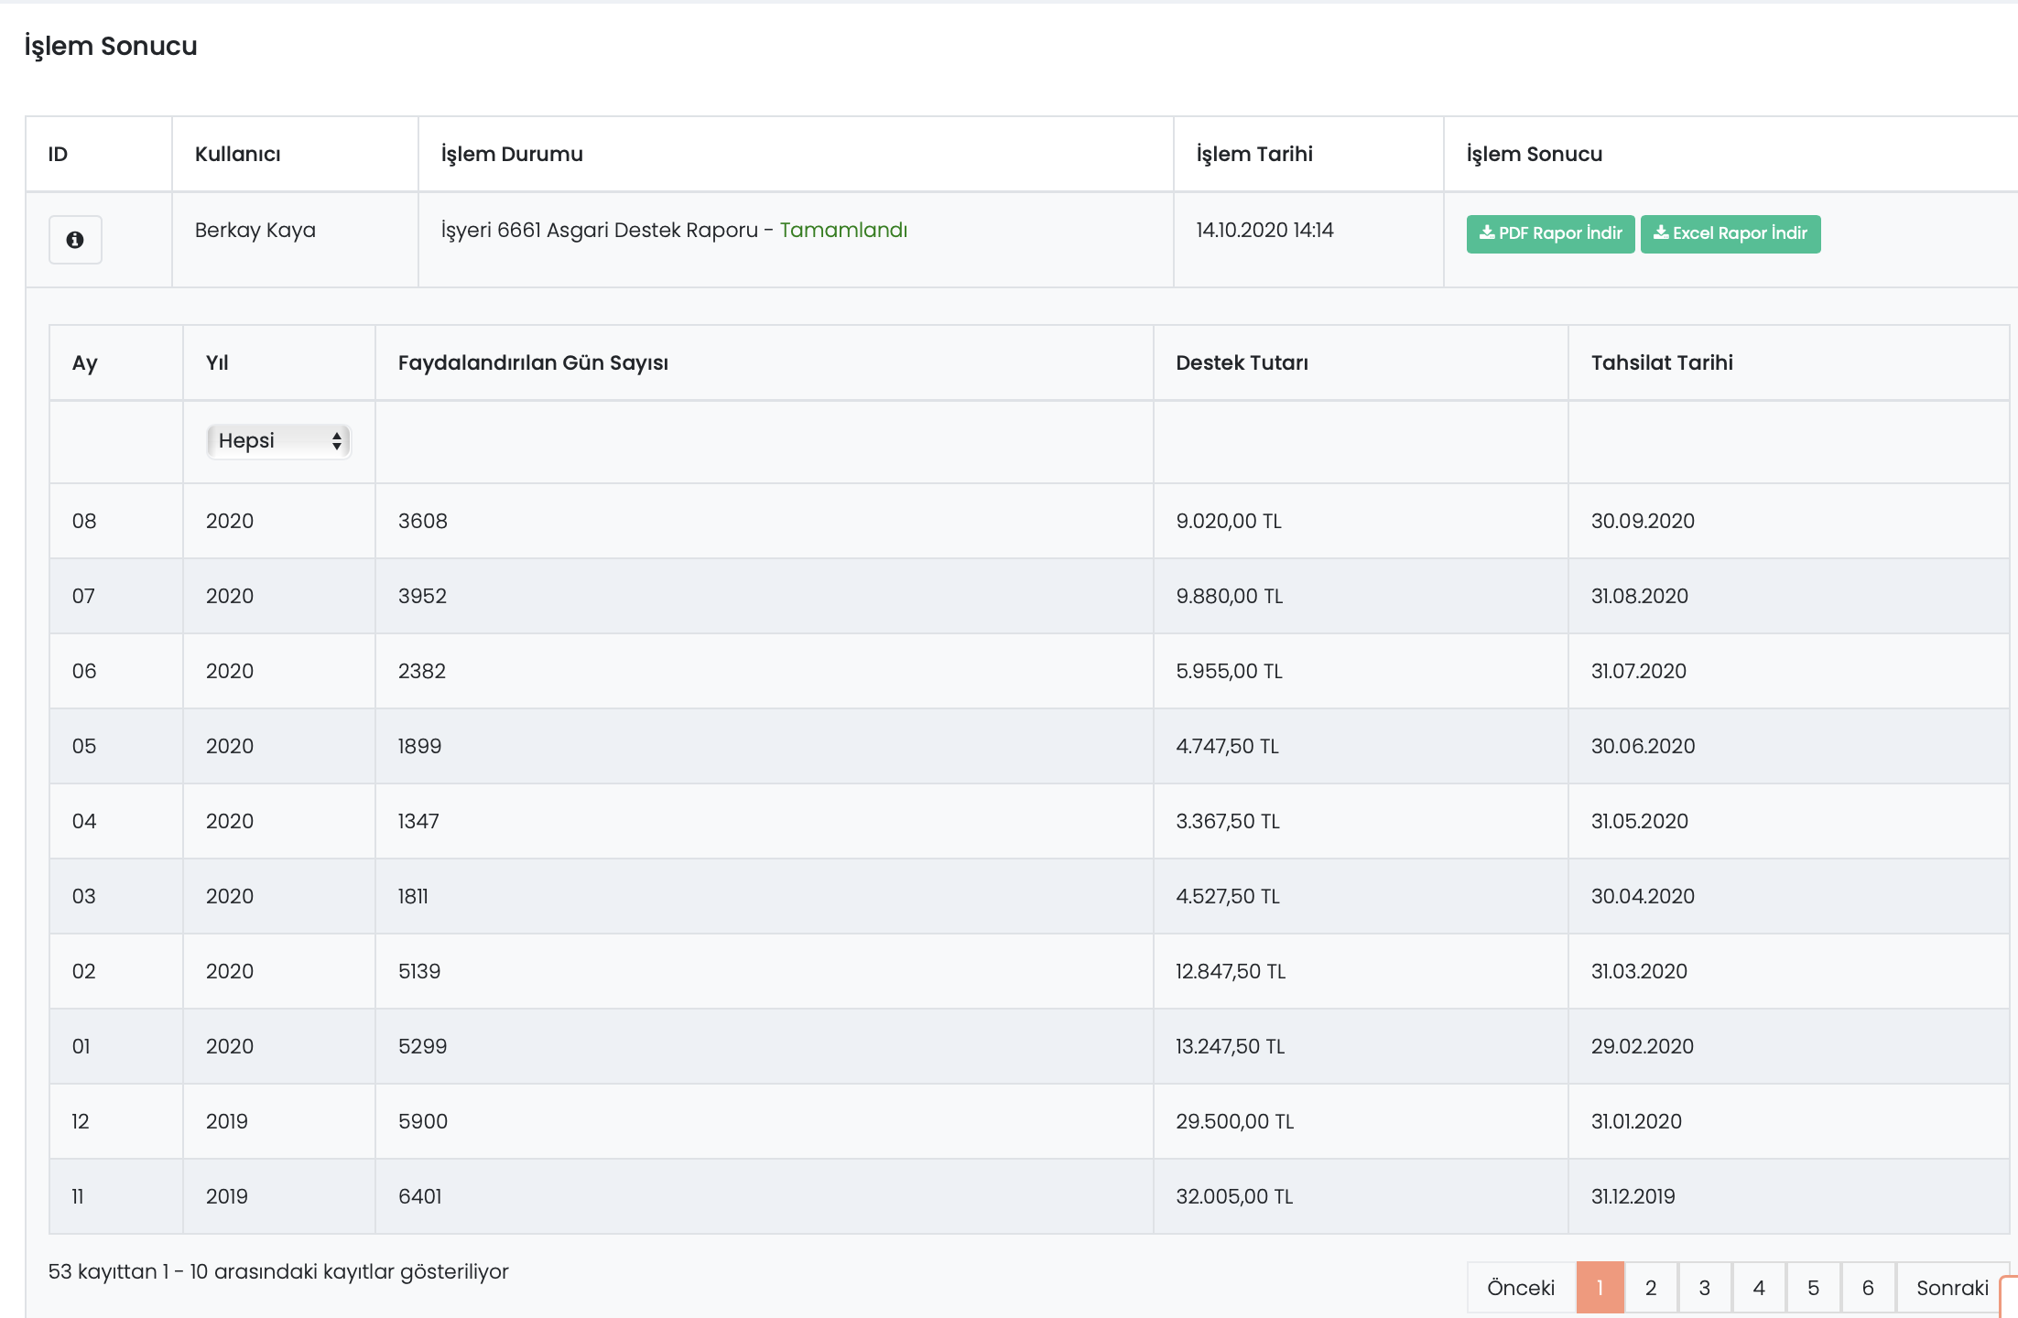Click the Sonraki next page button
The height and width of the screenshot is (1318, 2018).
1952,1288
